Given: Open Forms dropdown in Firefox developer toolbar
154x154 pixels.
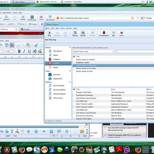Looking at the screenshot, I should click(x=22, y=24).
